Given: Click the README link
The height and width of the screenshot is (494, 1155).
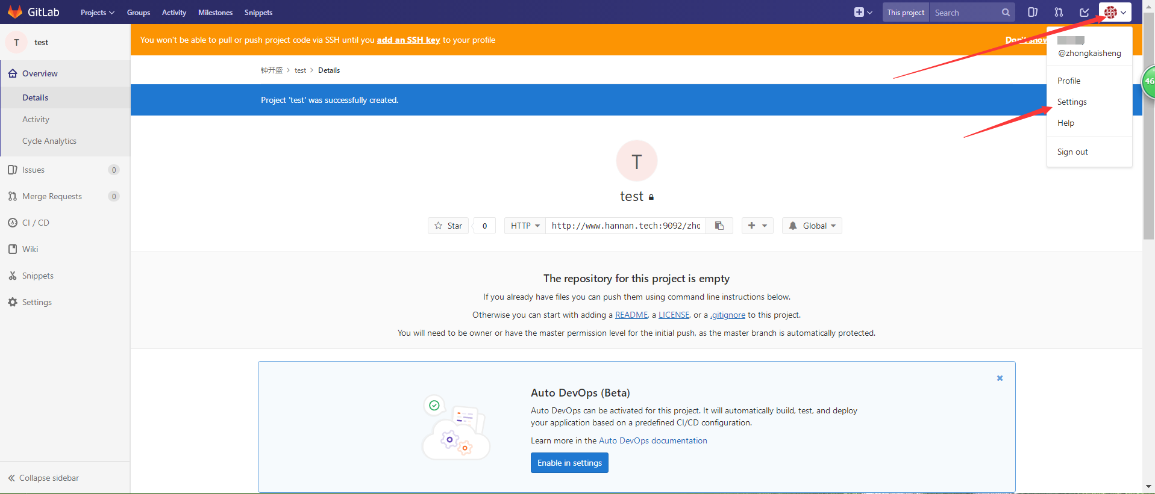Looking at the screenshot, I should [631, 315].
